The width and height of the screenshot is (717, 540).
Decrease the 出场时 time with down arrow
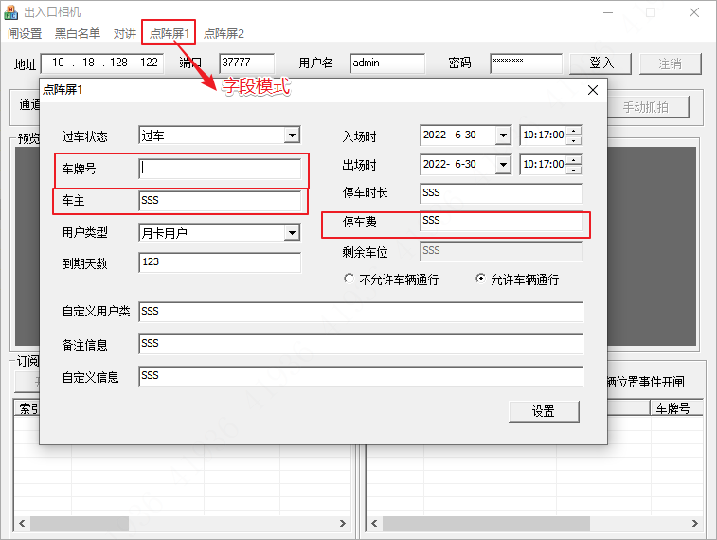coord(573,169)
